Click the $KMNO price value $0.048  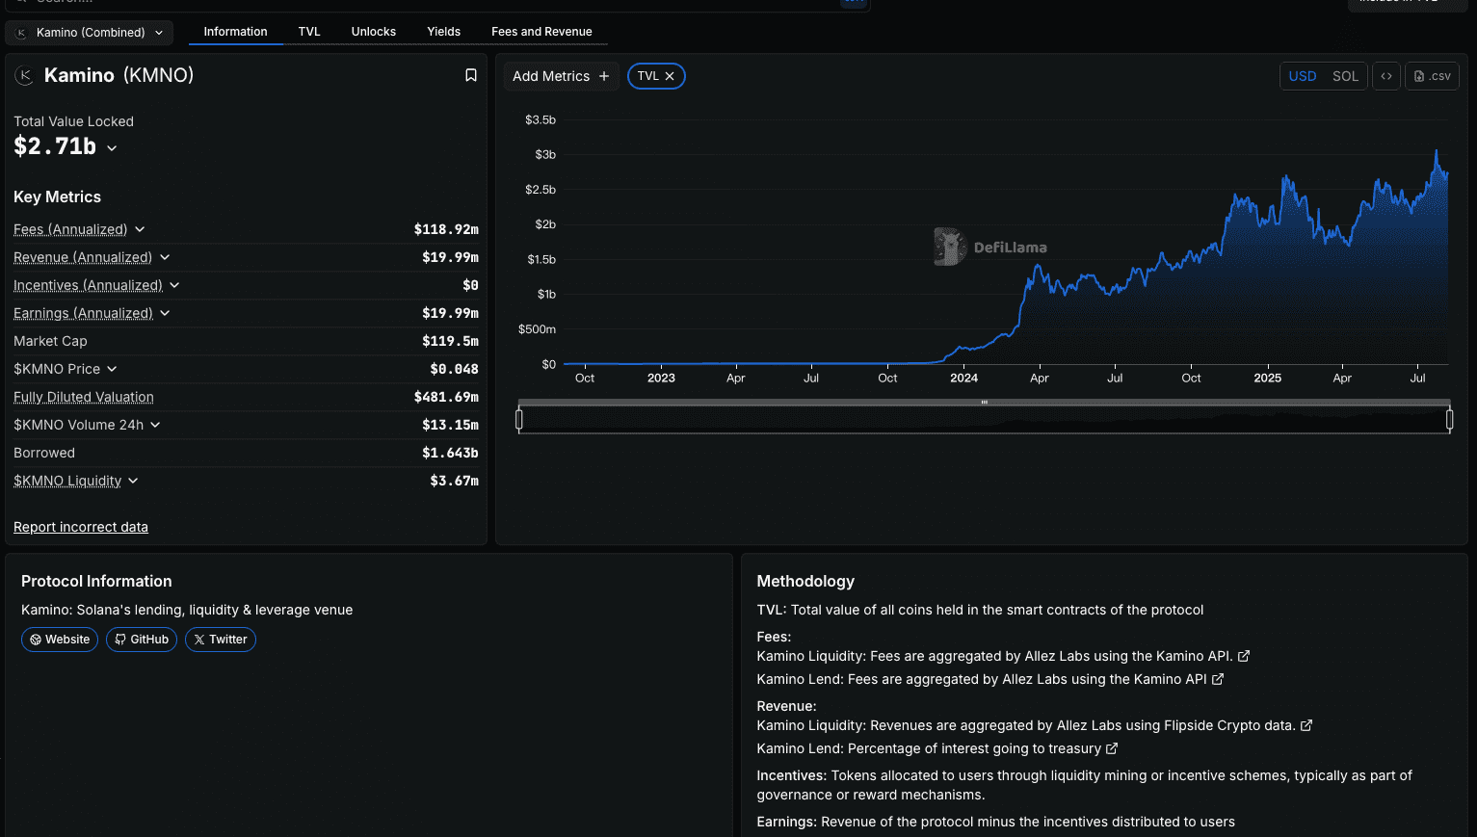[x=454, y=369]
